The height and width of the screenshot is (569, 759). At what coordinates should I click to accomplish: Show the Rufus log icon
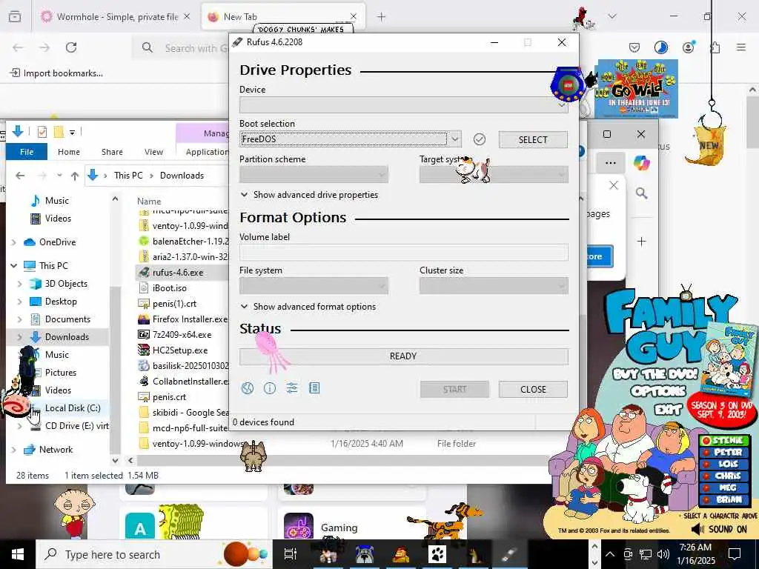(314, 388)
